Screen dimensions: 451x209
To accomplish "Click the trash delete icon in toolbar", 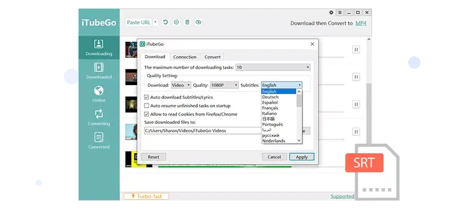I will point(187,22).
